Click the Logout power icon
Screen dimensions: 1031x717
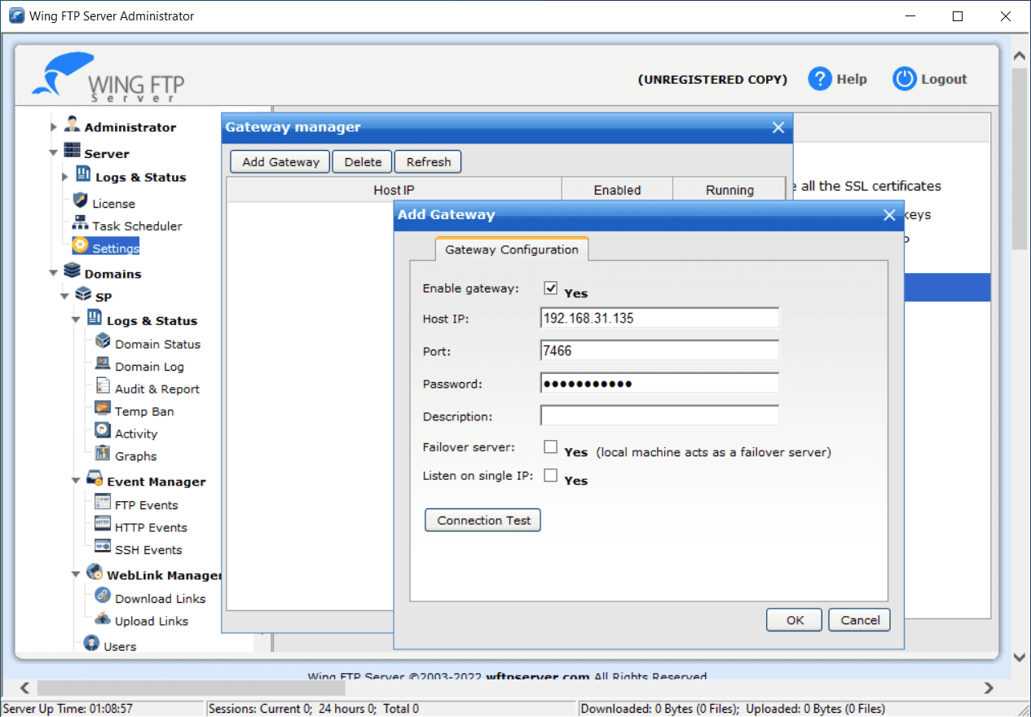[905, 79]
